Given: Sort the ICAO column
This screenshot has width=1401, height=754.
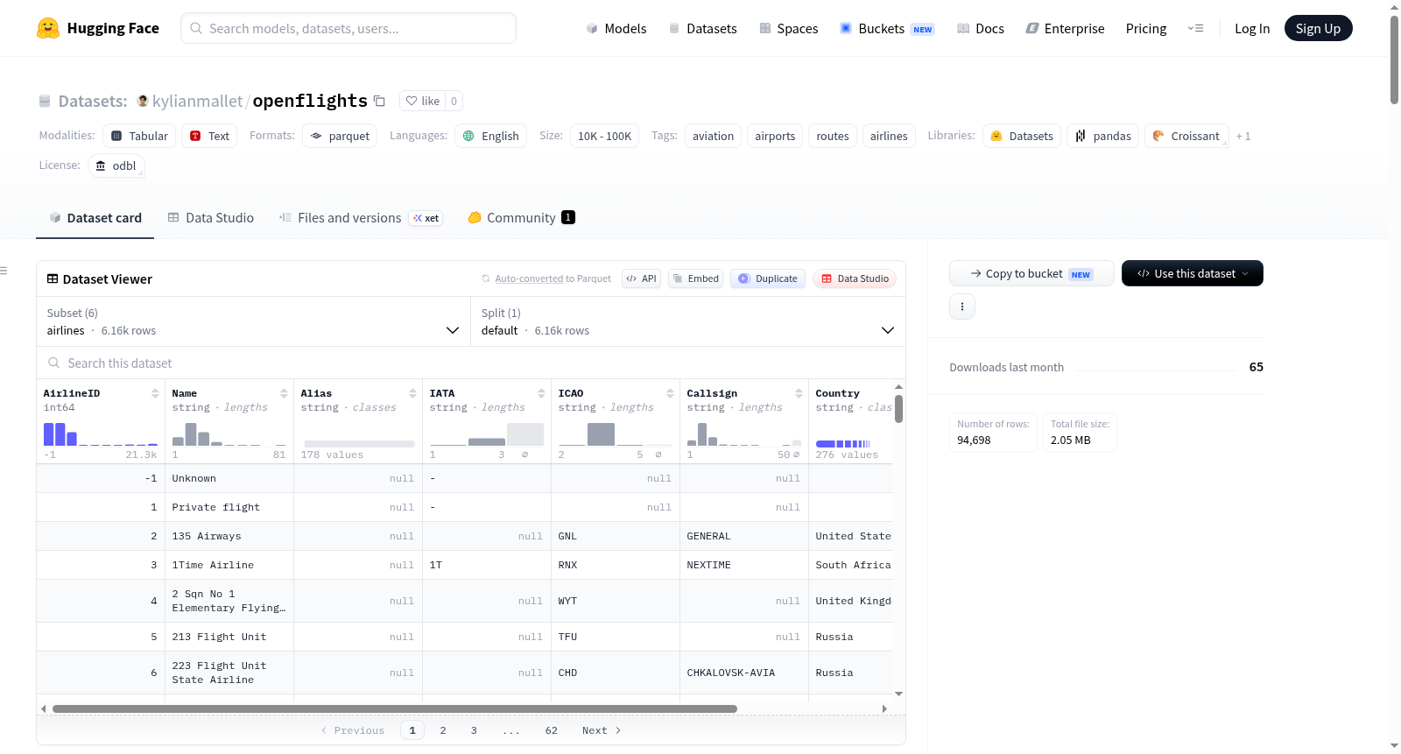Looking at the screenshot, I should point(670,393).
